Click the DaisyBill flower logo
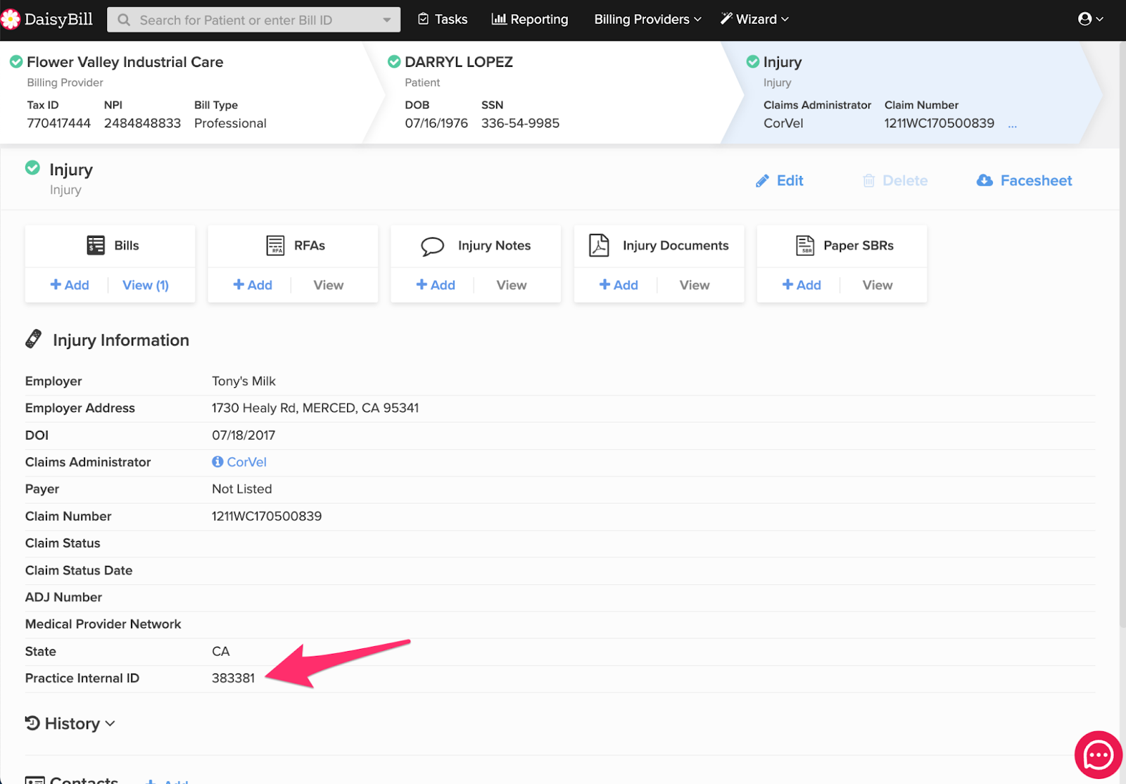Screen dimensions: 1126x784 [11, 20]
